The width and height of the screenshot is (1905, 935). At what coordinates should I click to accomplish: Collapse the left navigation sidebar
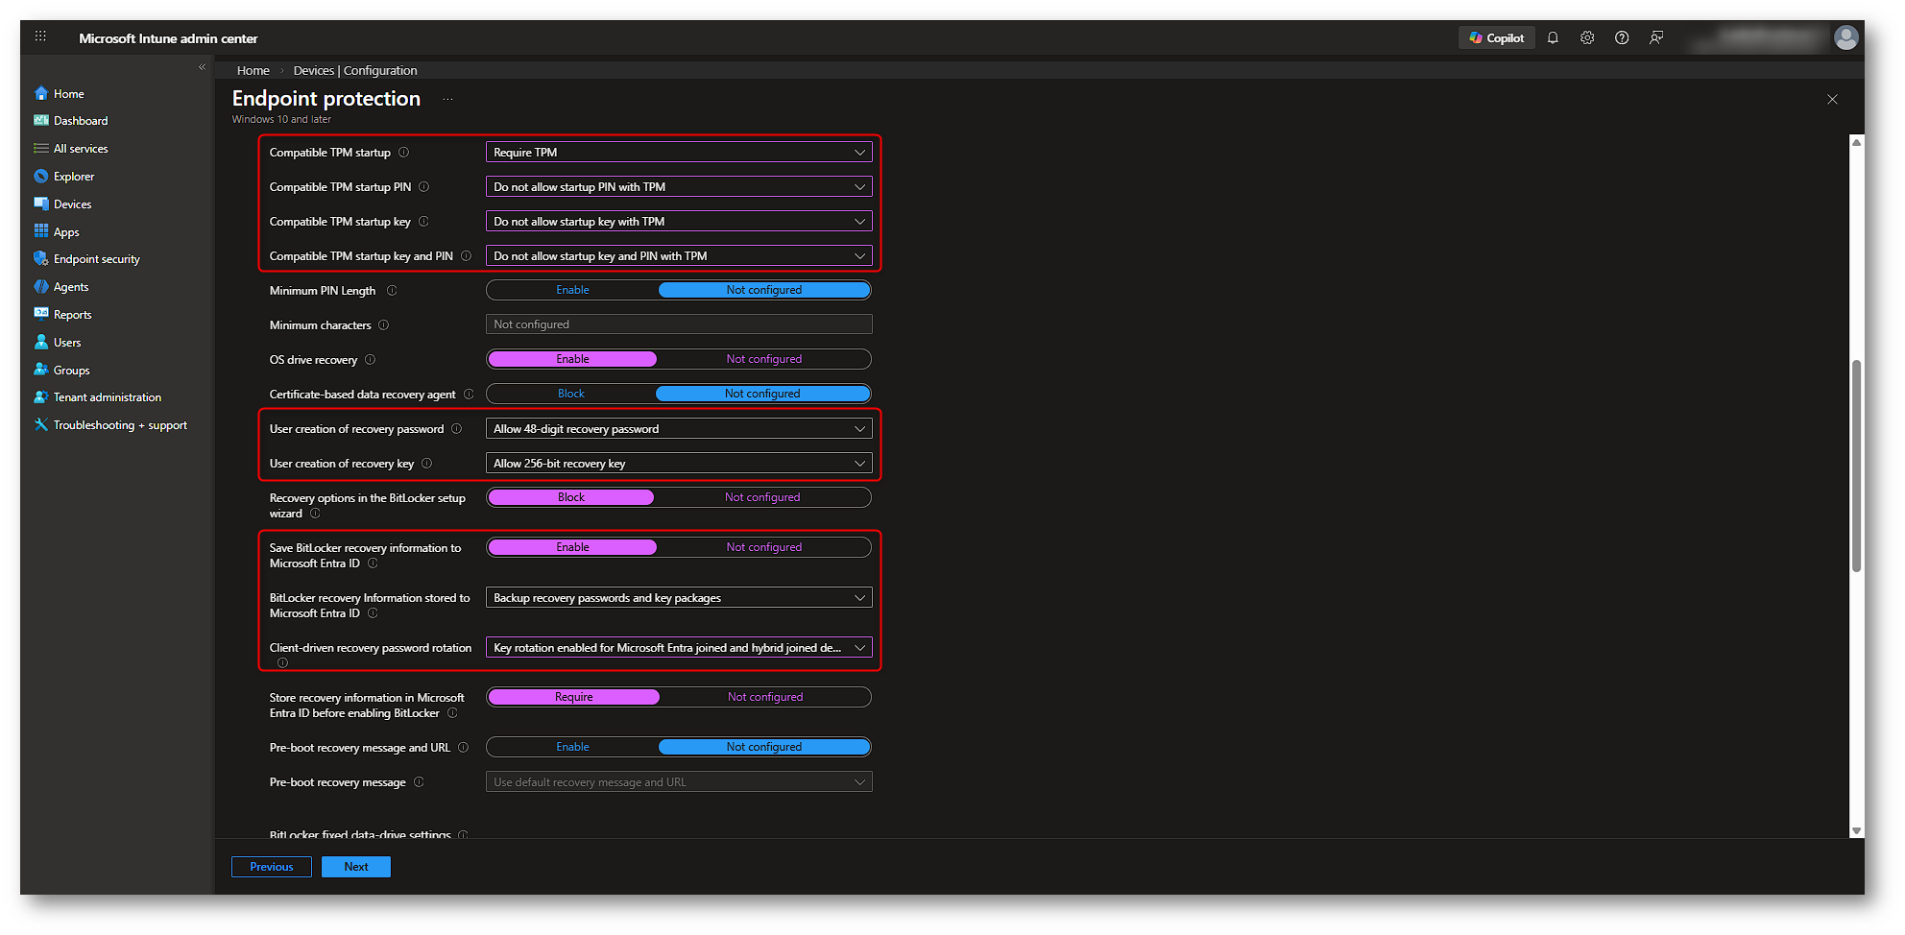tap(202, 67)
